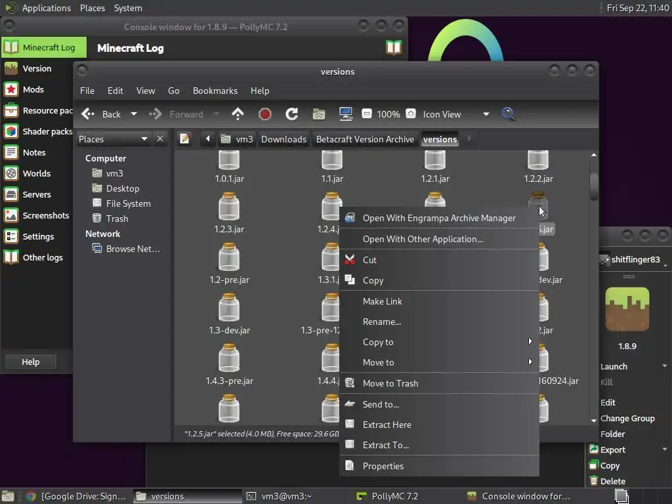672x504 pixels.
Task: Click the scrollbar down arrow in file view
Action: pyautogui.click(x=593, y=421)
